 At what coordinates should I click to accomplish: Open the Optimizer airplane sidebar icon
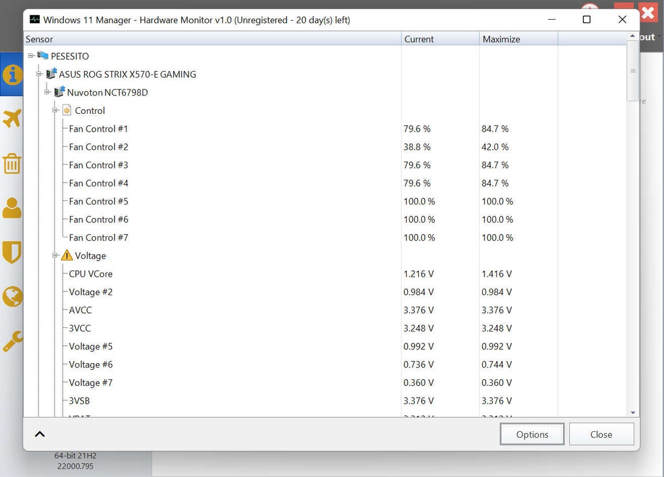pyautogui.click(x=12, y=118)
